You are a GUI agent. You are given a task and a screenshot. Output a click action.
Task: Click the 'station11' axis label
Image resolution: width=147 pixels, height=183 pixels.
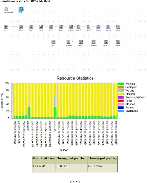click(28, 126)
